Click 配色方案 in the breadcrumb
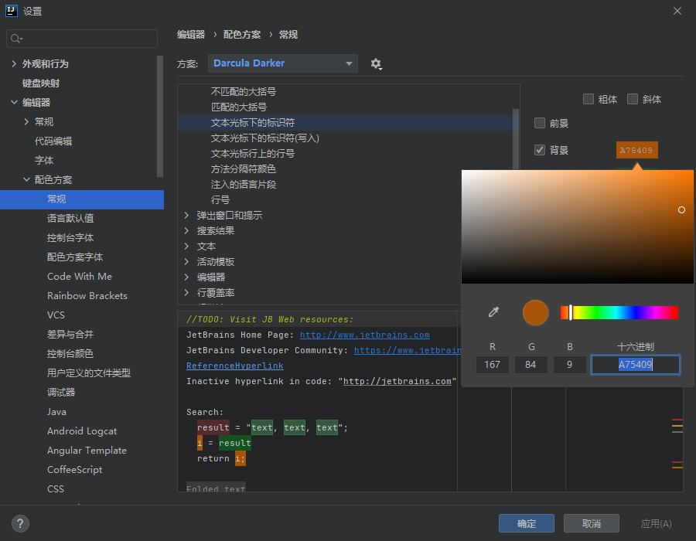The height and width of the screenshot is (541, 696). click(242, 35)
